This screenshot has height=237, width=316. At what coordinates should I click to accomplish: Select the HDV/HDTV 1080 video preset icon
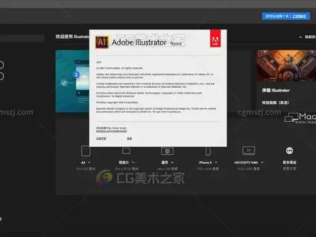(249, 151)
